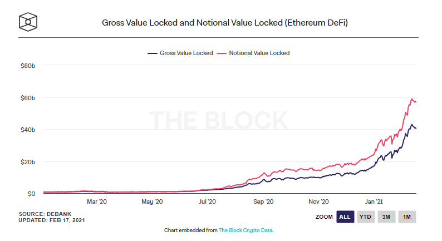Click the Updated Feb 17, 2021 text
The image size is (442, 241).
click(x=52, y=220)
